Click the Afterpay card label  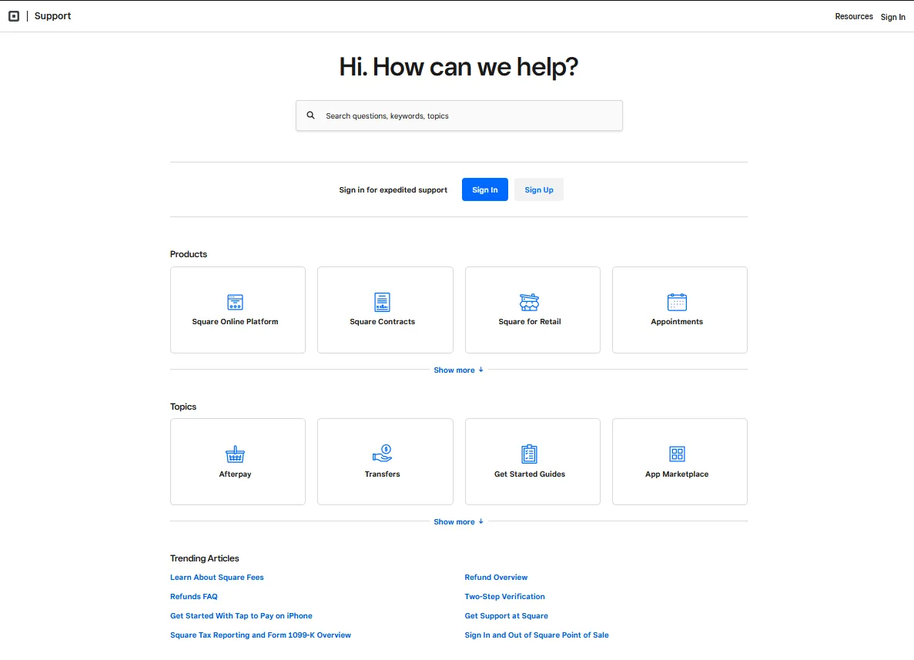[x=235, y=474]
